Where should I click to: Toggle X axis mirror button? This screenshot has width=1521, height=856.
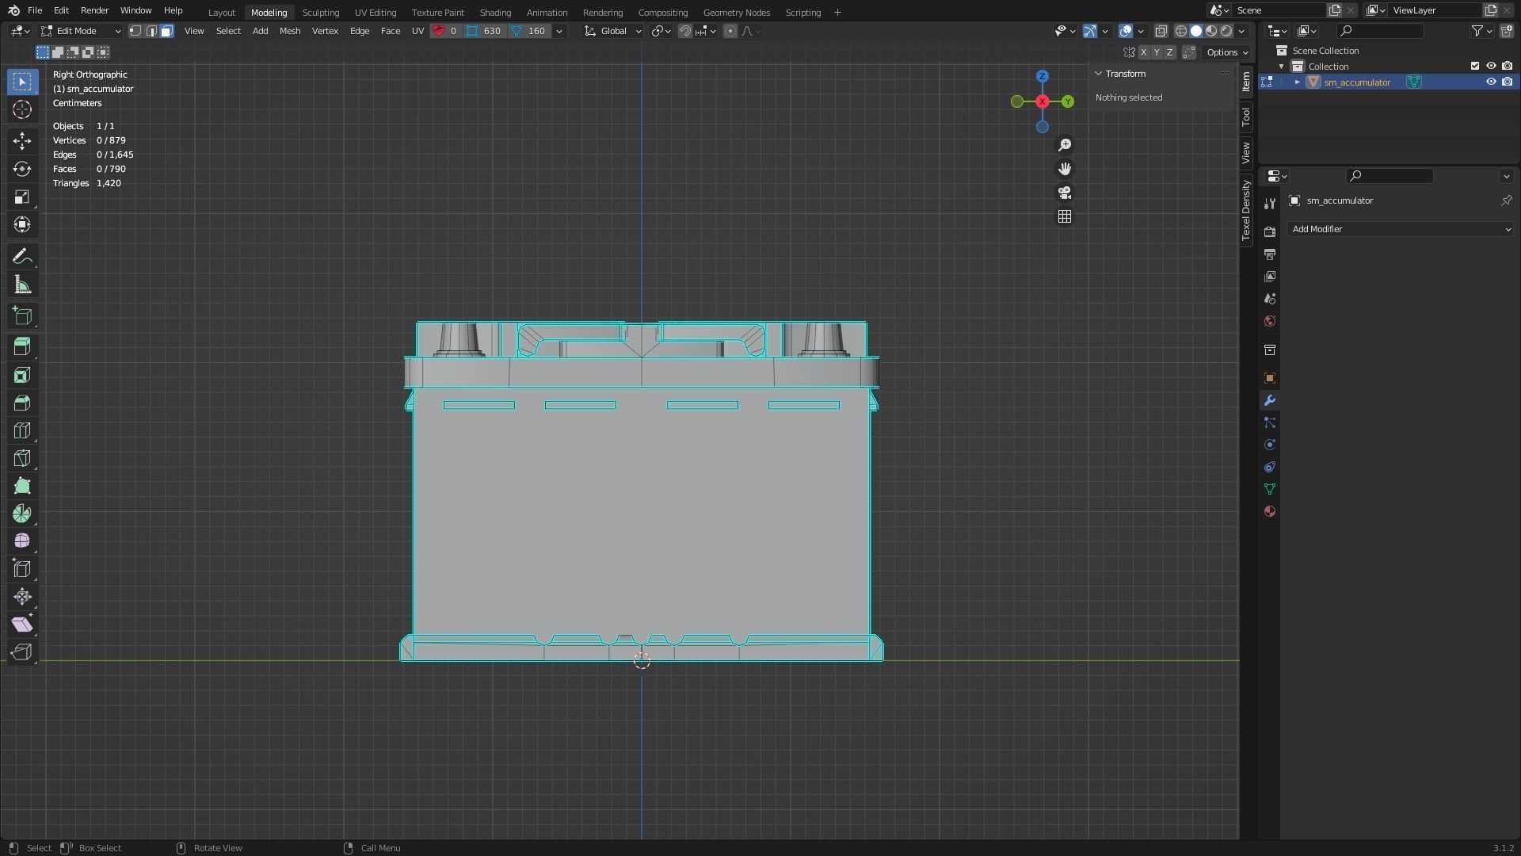point(1143,52)
